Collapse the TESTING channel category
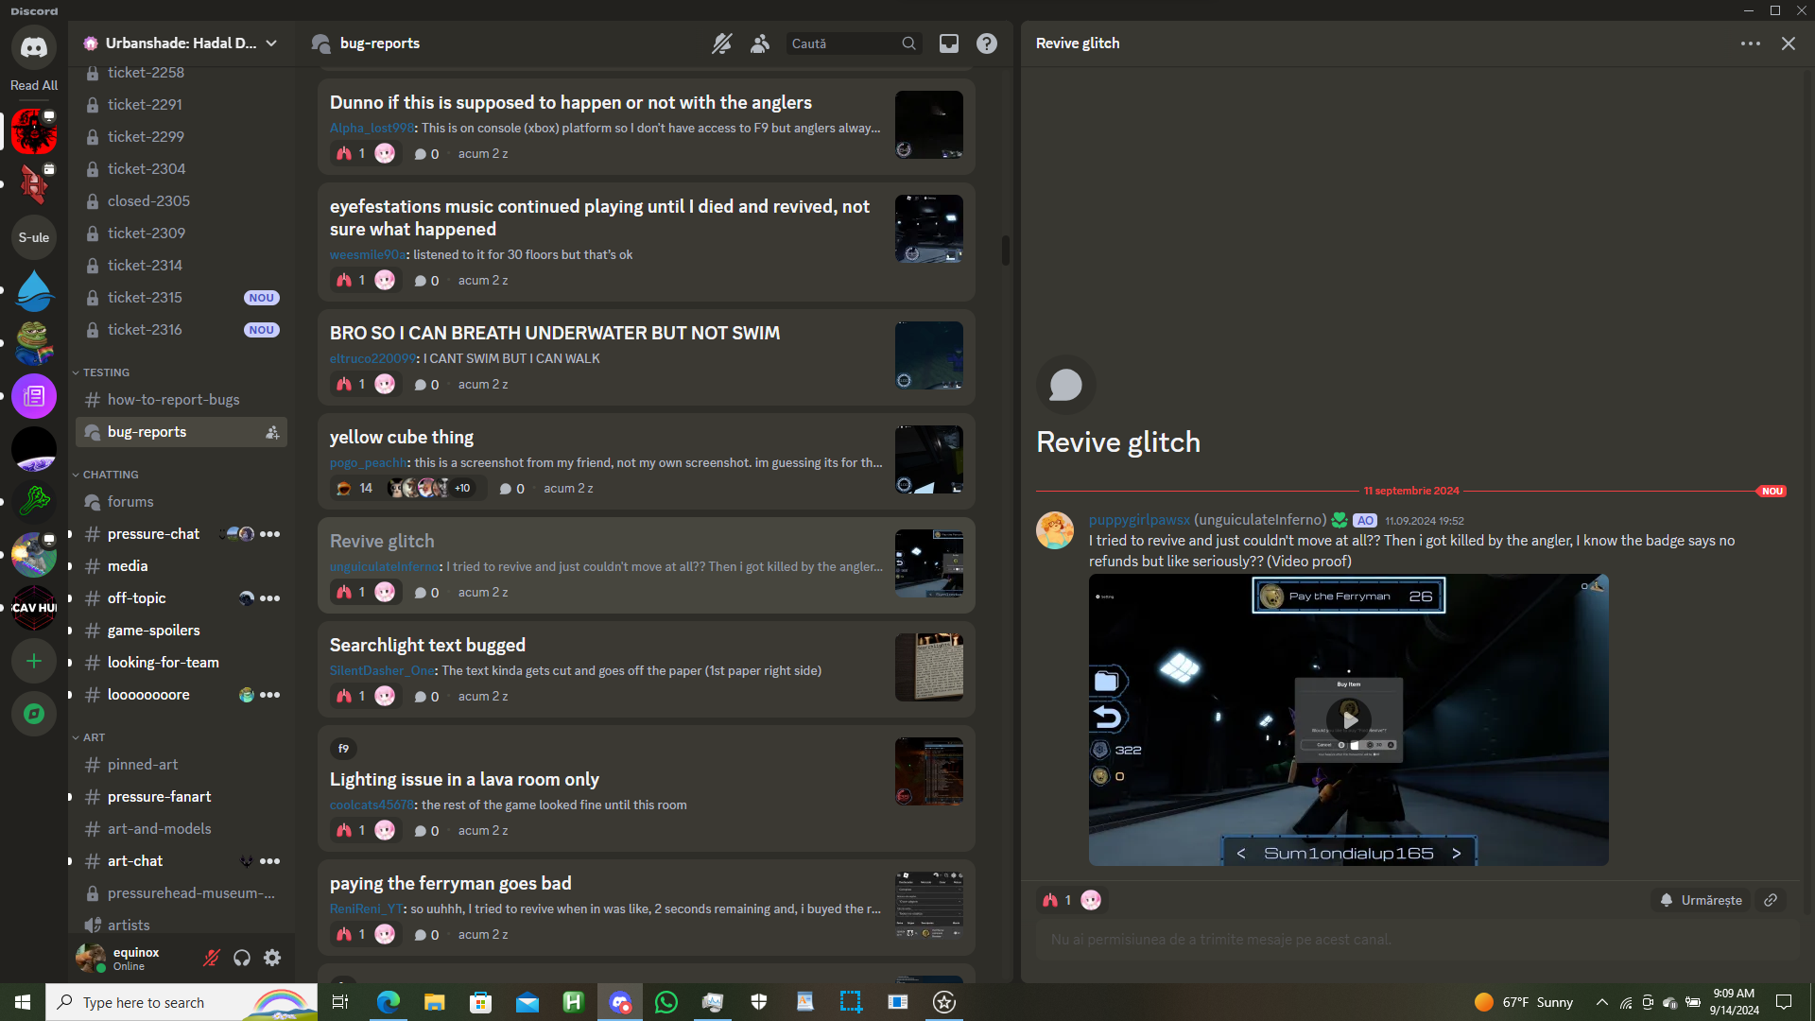Image resolution: width=1815 pixels, height=1021 pixels. 105,372
